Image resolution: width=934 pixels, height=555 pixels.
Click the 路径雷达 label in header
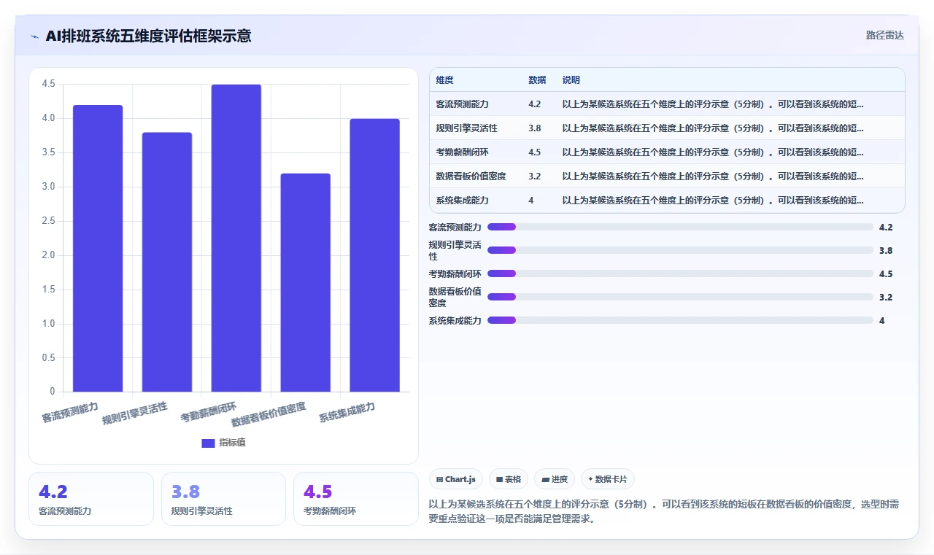pyautogui.click(x=885, y=35)
